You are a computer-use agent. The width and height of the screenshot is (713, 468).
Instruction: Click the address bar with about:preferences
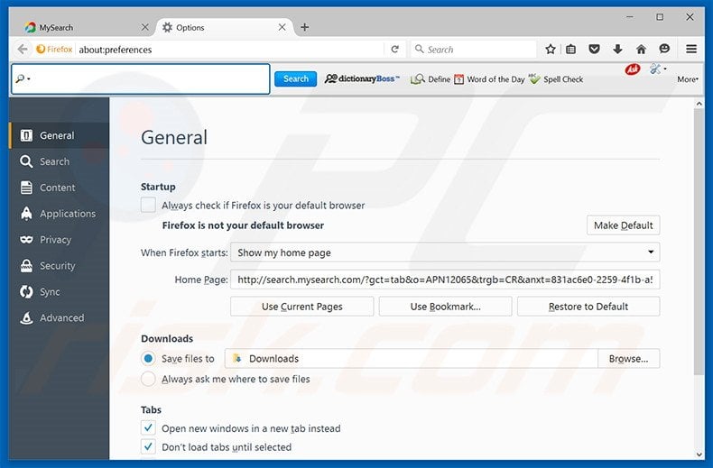click(x=229, y=49)
